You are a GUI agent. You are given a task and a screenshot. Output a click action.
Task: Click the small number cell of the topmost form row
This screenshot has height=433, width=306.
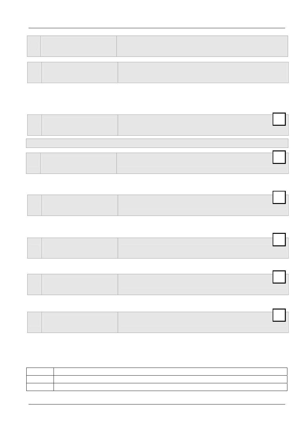tap(33, 46)
